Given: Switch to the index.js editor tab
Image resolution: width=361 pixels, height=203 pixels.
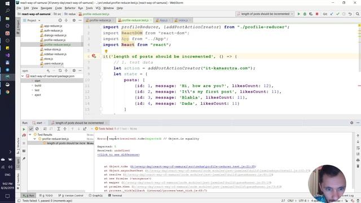Looking at the screenshot, I should (x=183, y=20).
